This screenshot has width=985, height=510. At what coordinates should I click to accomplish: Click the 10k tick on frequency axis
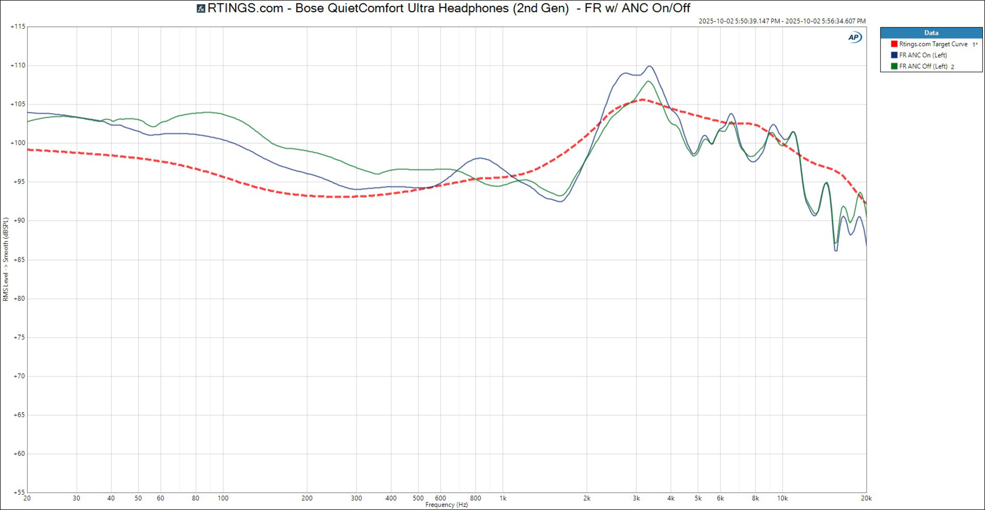click(x=782, y=498)
